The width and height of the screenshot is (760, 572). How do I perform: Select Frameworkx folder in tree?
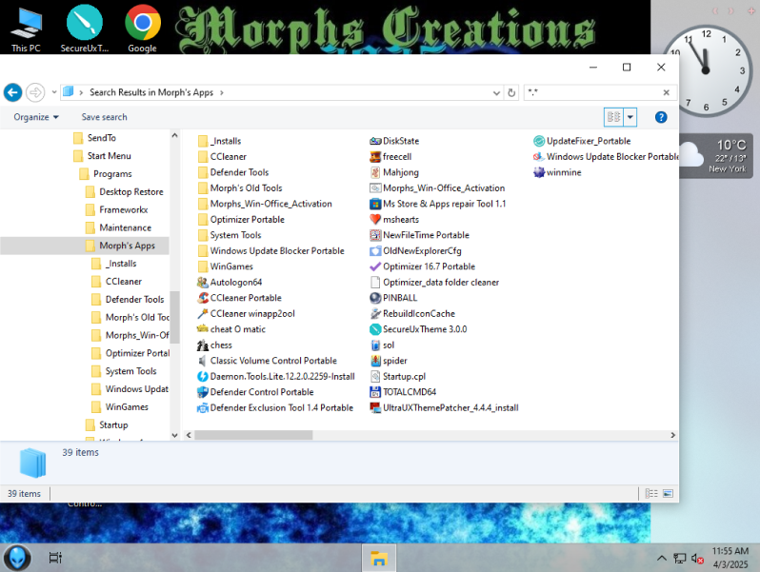click(124, 209)
